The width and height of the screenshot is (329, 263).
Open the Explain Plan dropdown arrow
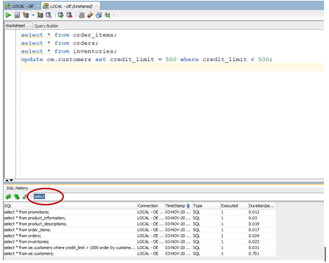pyautogui.click(x=33, y=15)
